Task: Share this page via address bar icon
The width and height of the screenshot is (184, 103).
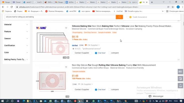Action: click(168, 7)
